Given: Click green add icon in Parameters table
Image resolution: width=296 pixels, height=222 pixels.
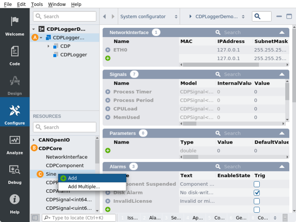Looking at the screenshot, I should point(108,151).
